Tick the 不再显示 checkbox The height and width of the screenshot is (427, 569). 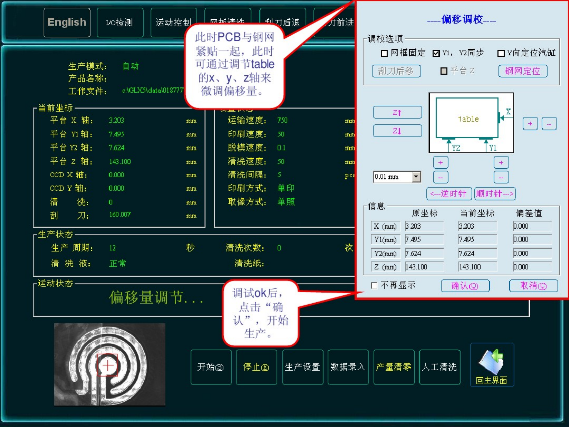click(x=374, y=285)
